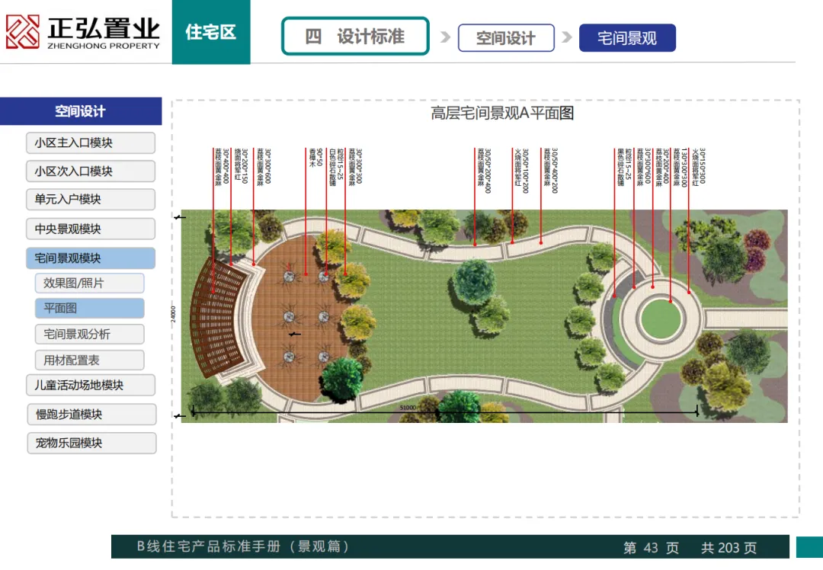Open the 效果图/照片 sub-item
823x570 pixels.
point(90,283)
